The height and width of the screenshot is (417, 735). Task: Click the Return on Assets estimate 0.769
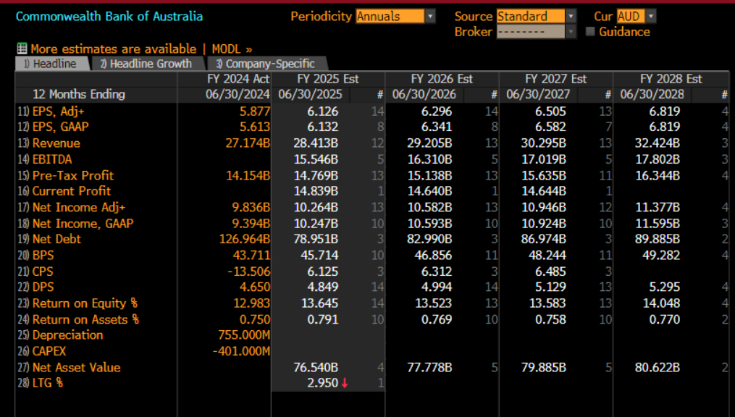pyautogui.click(x=437, y=319)
